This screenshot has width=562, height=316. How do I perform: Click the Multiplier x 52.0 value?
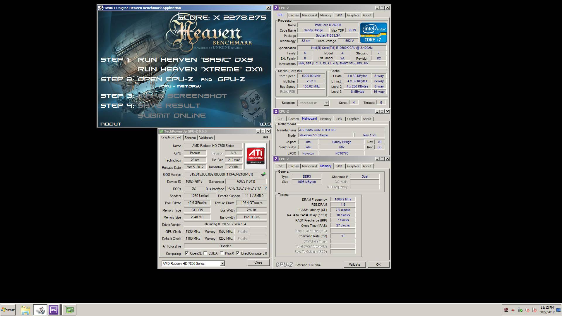311,81
